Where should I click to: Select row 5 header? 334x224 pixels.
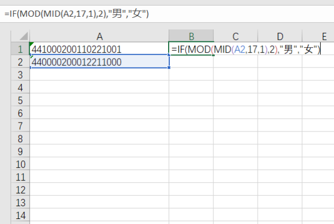click(x=21, y=100)
